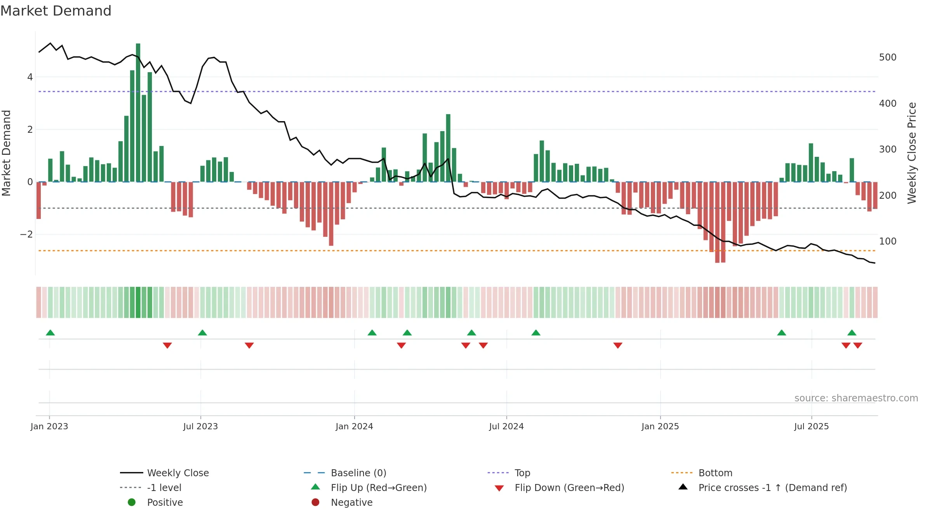Click the green Flip Up triangle legend icon
Image resolution: width=932 pixels, height=524 pixels.
[315, 487]
